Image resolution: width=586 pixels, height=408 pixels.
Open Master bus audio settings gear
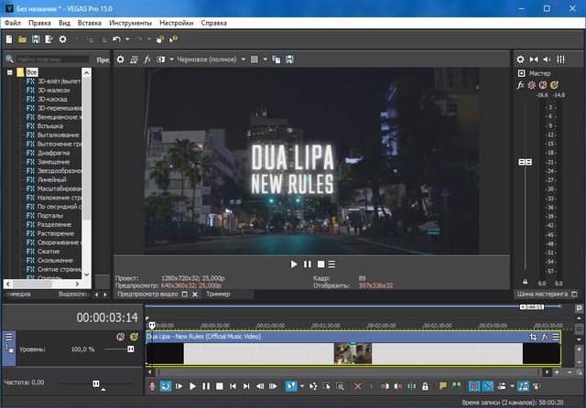(521, 59)
